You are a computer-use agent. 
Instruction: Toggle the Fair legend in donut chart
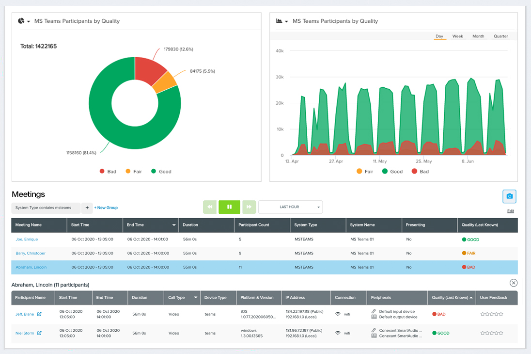click(134, 172)
